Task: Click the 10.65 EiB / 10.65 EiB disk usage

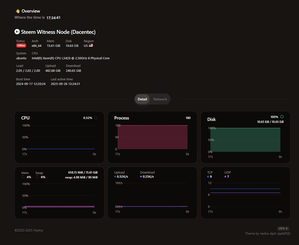Action: 271,122
